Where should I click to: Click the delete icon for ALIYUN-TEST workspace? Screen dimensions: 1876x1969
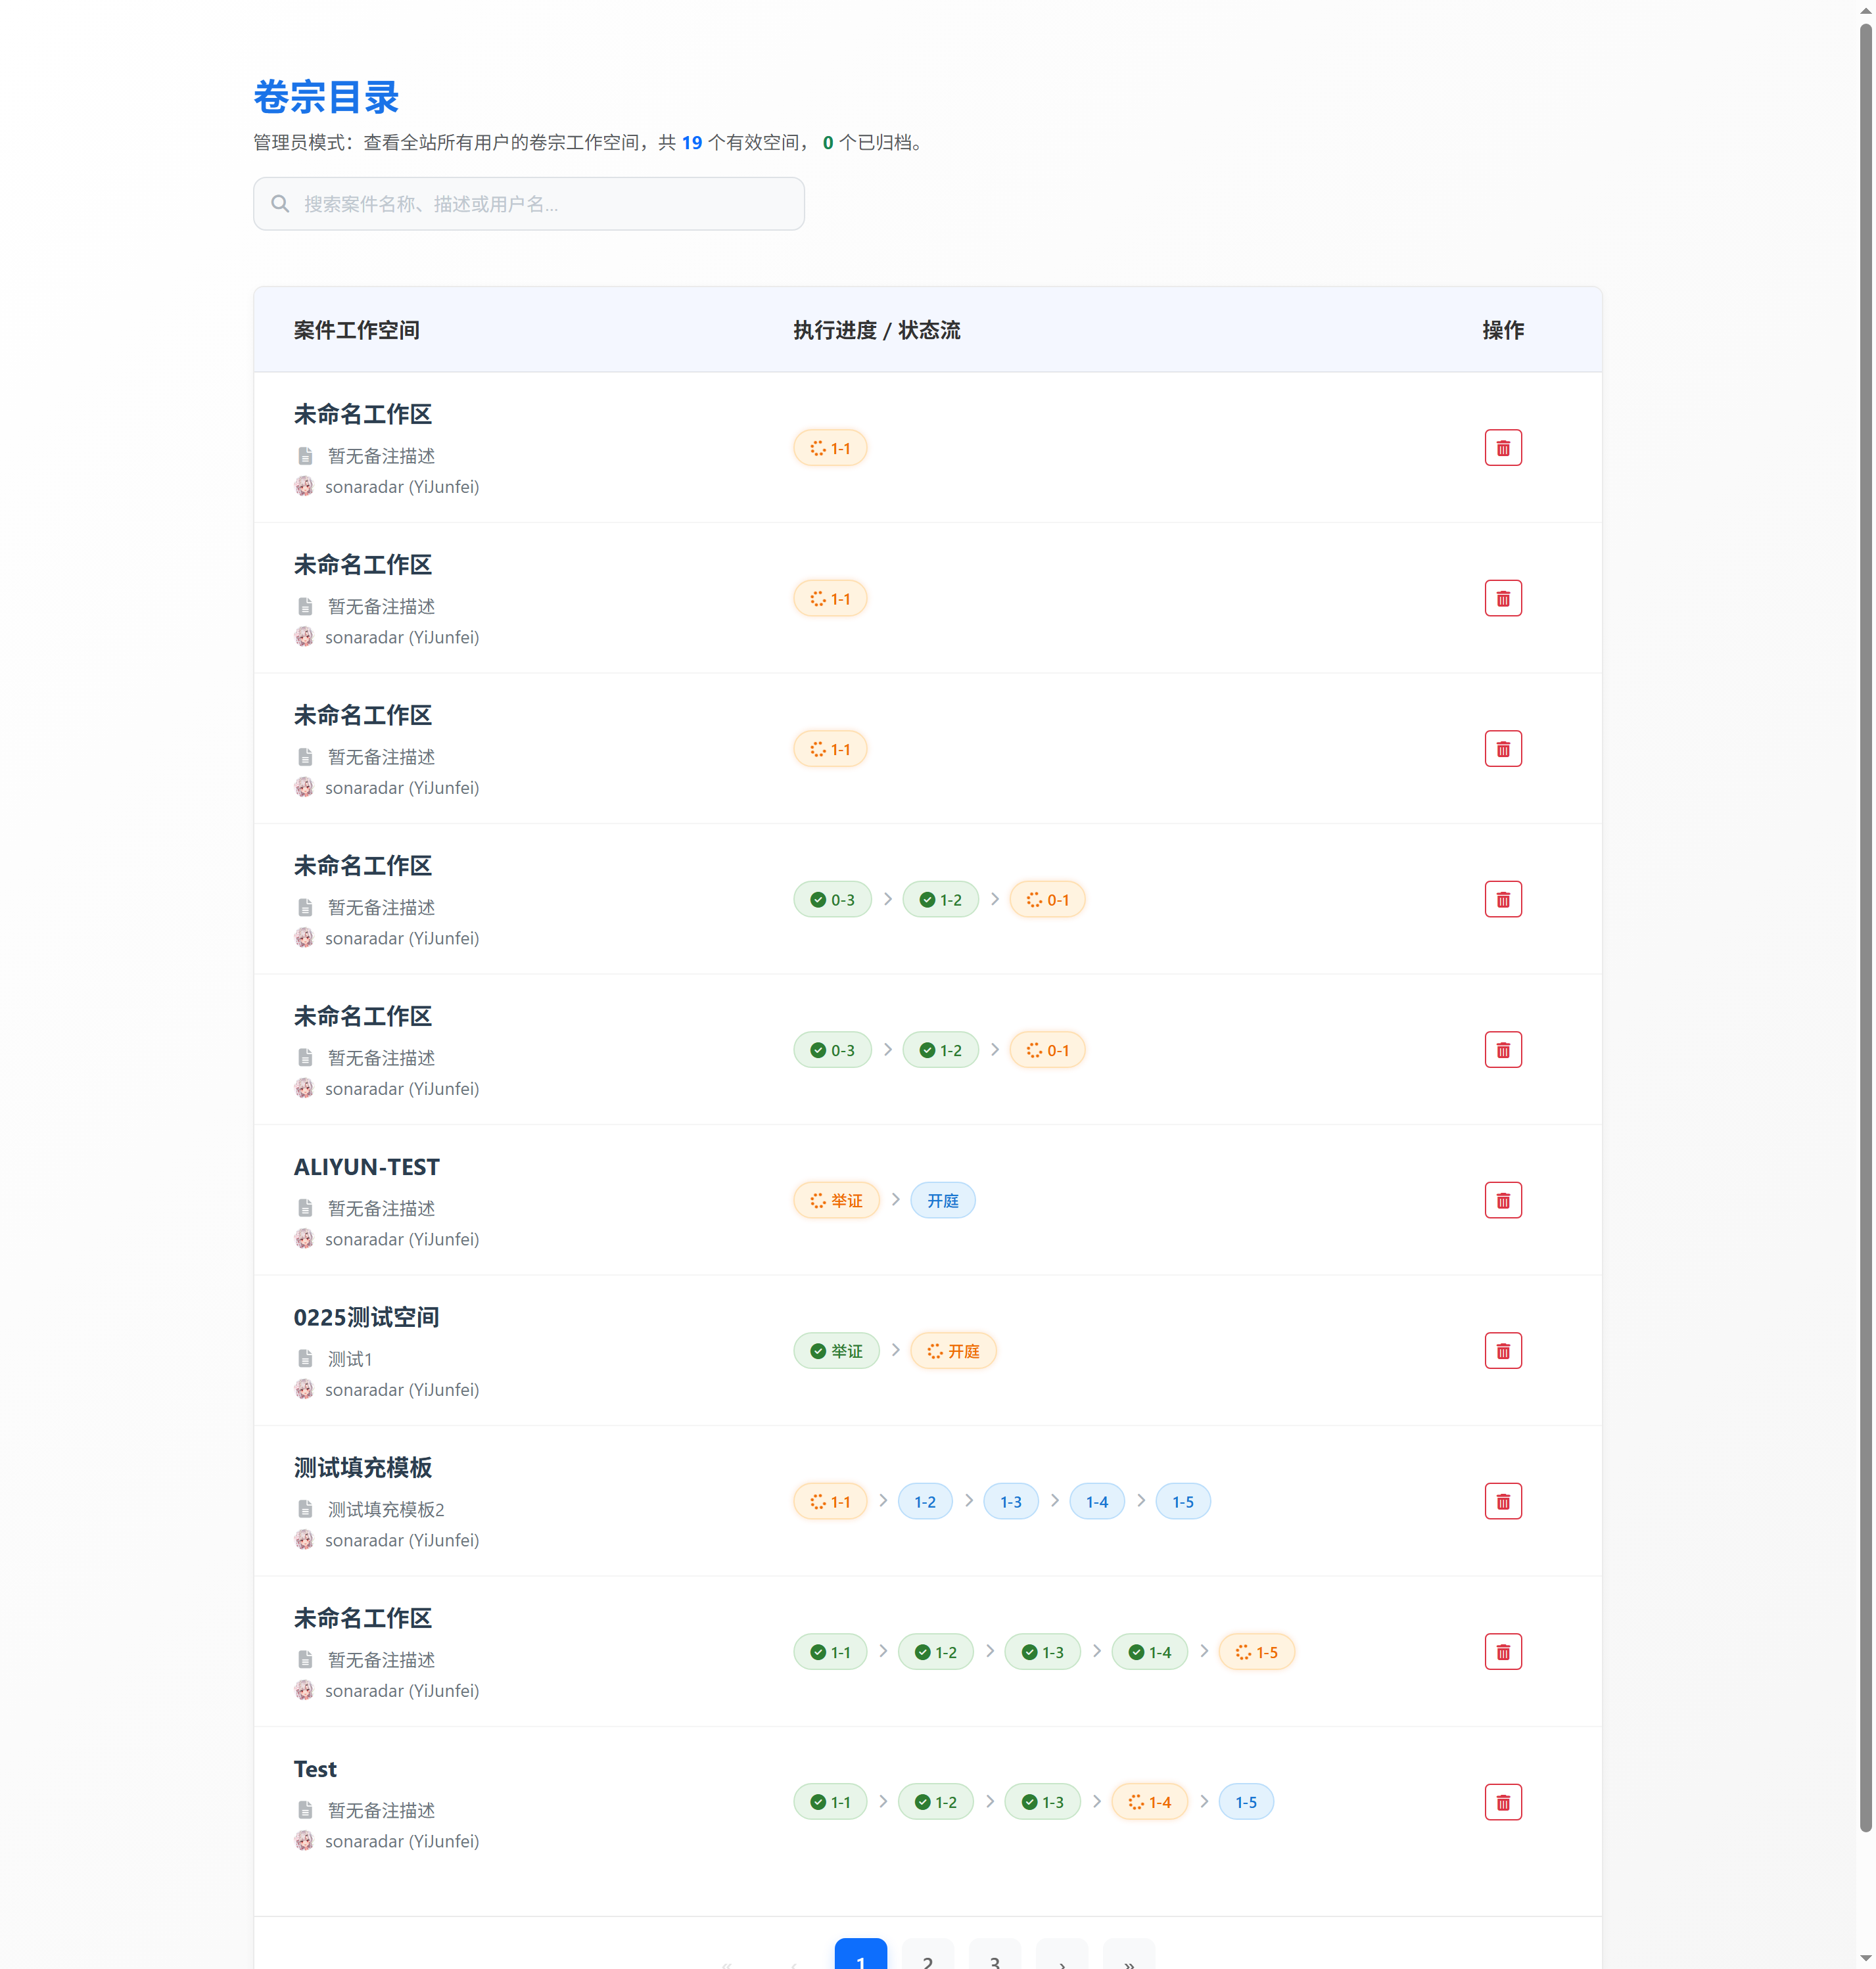pyautogui.click(x=1503, y=1200)
